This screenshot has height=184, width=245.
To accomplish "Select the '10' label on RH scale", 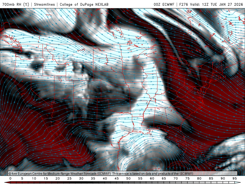I will (x=34, y=178).
